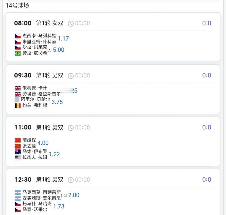Select odds 1.73 for 托马什·马哈奇 pair

[x=59, y=207]
